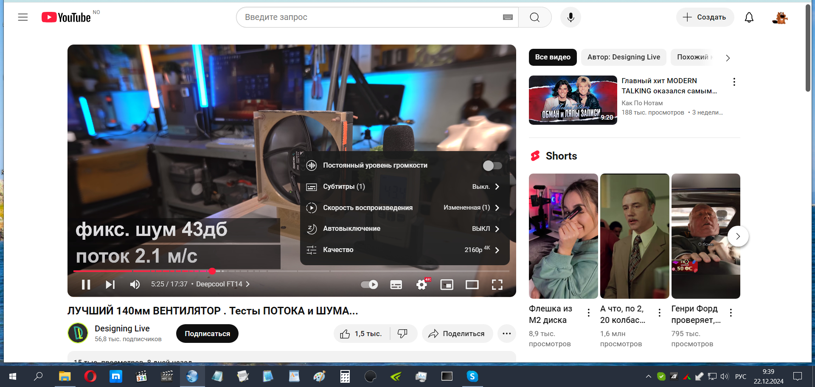
Task: Mute the video volume
Action: point(135,284)
